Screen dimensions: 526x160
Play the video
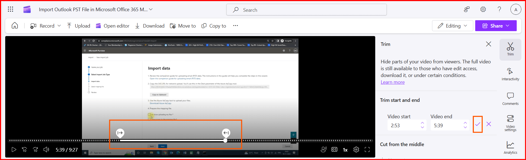click(x=14, y=150)
